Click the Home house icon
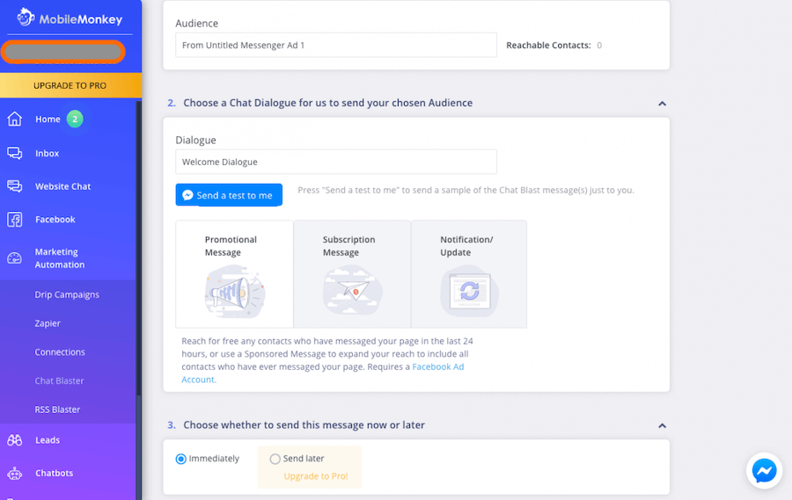 point(15,120)
